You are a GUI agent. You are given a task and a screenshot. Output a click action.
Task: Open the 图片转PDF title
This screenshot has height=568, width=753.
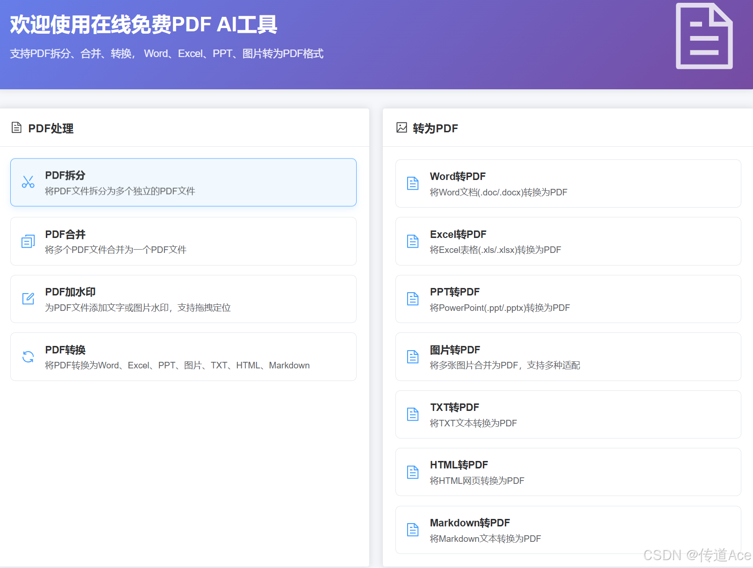coord(455,350)
